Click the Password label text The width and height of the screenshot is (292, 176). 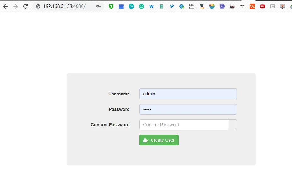coord(119,109)
